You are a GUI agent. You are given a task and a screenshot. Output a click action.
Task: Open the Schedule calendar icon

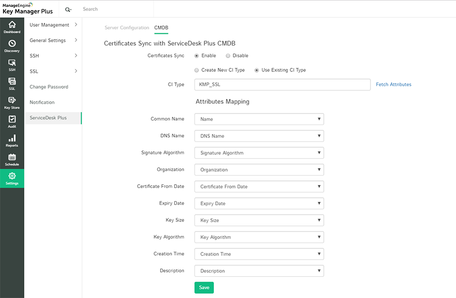(x=12, y=159)
